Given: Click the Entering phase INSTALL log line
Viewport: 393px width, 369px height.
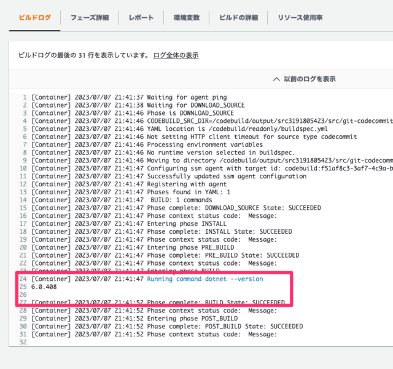Looking at the screenshot, I should 128,224.
